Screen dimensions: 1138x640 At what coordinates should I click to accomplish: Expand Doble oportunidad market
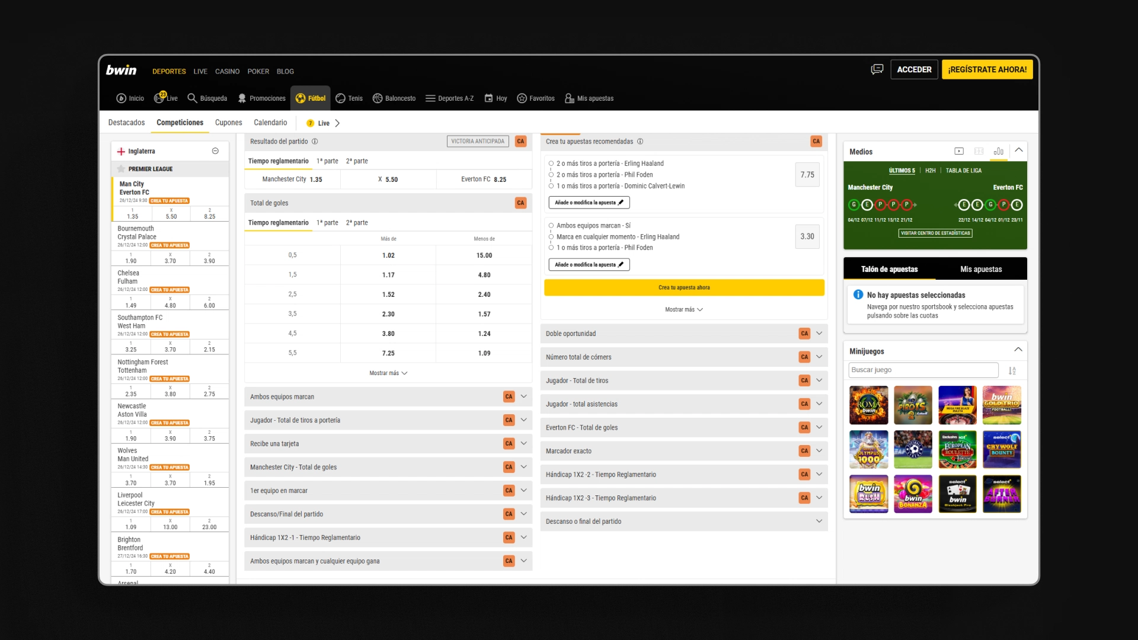(819, 334)
